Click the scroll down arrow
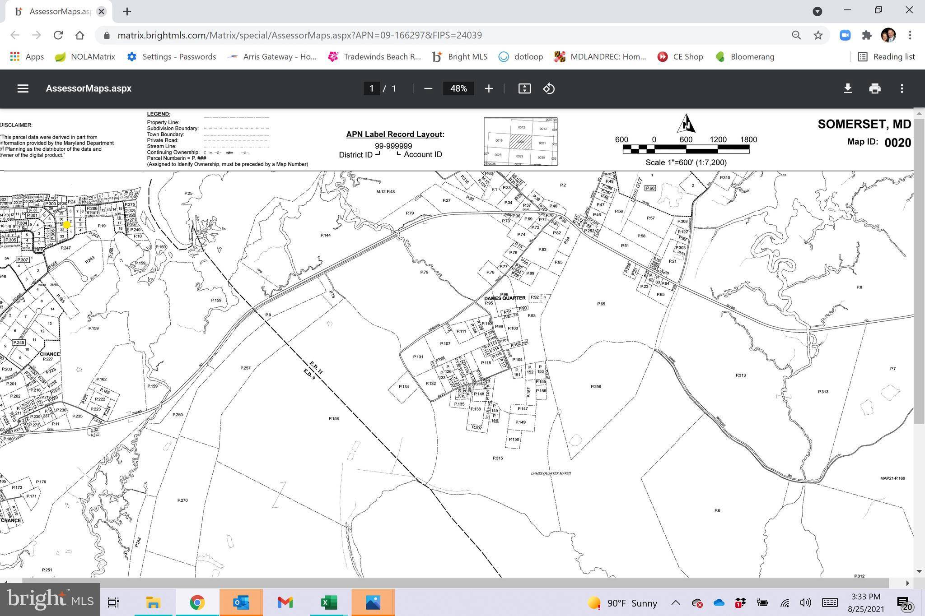925x616 pixels. (919, 571)
